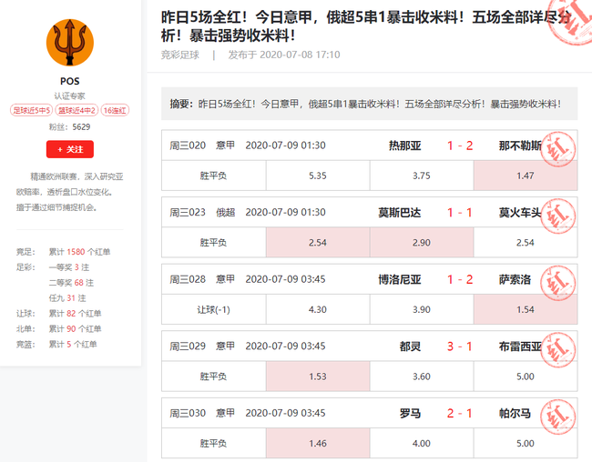
Task: Click the 周三020 match code
Action: [x=188, y=146]
